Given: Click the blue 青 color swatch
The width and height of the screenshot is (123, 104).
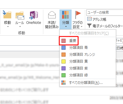Looking at the screenshot, I should [x=64, y=48].
